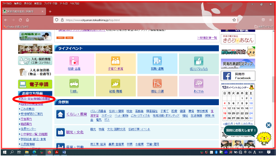Open the welfare and nursing care icon
The image size is (277, 157).
pyautogui.click(x=157, y=83)
